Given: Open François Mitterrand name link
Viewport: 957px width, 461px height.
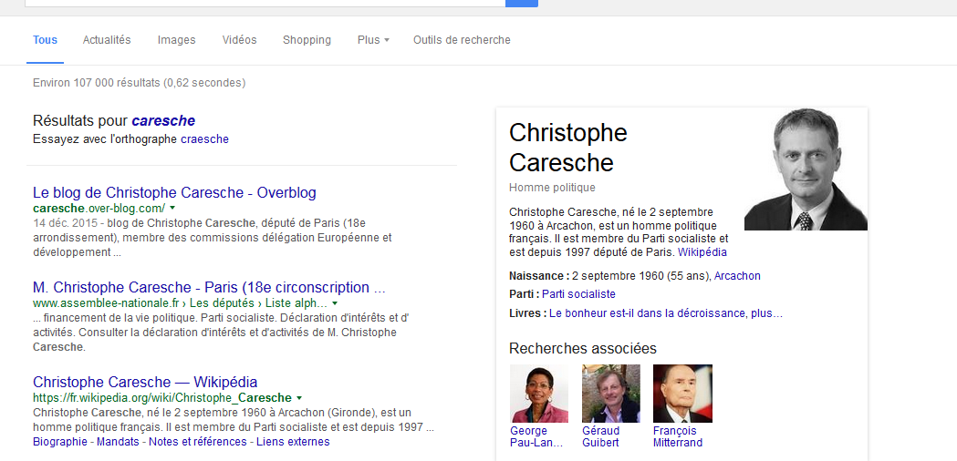Looking at the screenshot, I should pyautogui.click(x=678, y=436).
